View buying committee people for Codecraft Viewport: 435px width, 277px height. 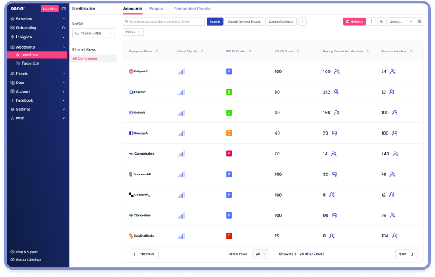click(x=332, y=195)
